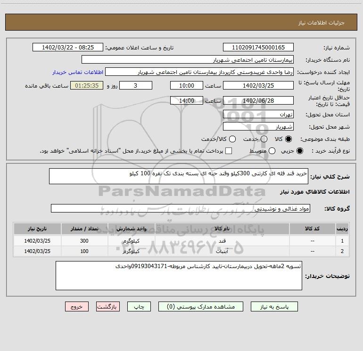Click the response deadline date 1402/03/25 field
The height and width of the screenshot is (351, 363).
258,85
